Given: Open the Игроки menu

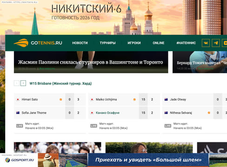Looking at the screenshot, I should [134, 43].
